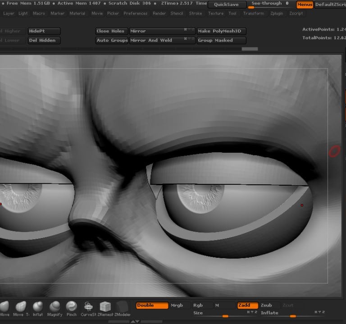
Task: Choose the Inflat brush
Action: pos(38,309)
